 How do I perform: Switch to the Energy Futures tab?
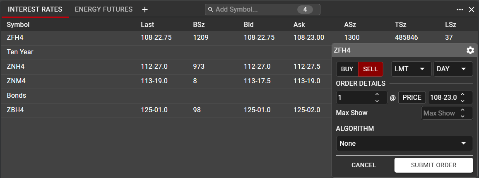[x=104, y=9]
